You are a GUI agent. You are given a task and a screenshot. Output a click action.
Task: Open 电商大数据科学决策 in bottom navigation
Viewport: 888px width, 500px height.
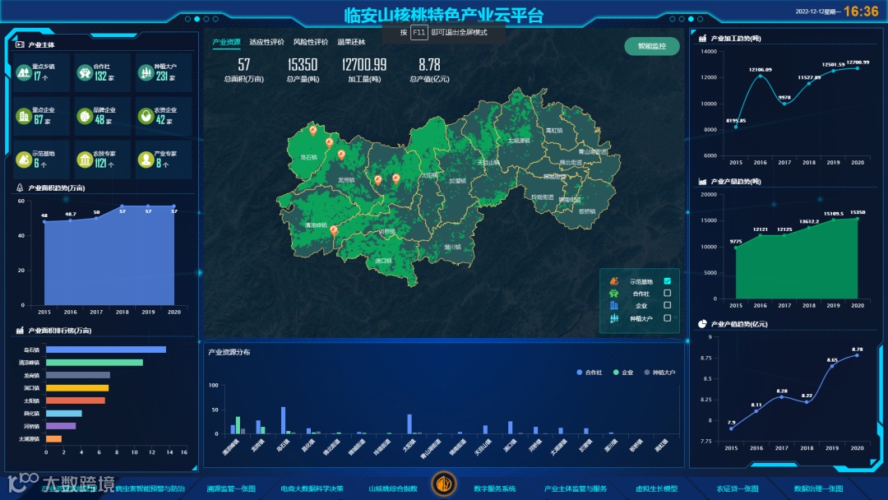coord(312,488)
